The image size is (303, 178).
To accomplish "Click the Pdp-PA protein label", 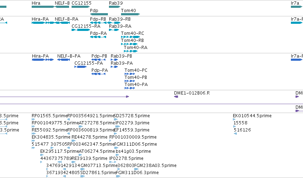I will 100,70.
